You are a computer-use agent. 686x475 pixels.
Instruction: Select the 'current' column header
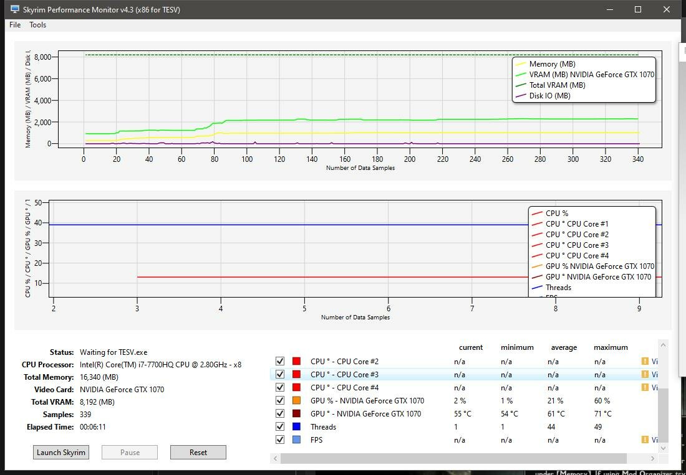[471, 347]
